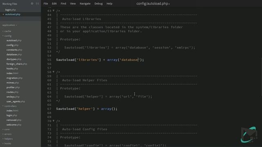Expand the core folder
This screenshot has height=147, width=262.
[6, 129]
